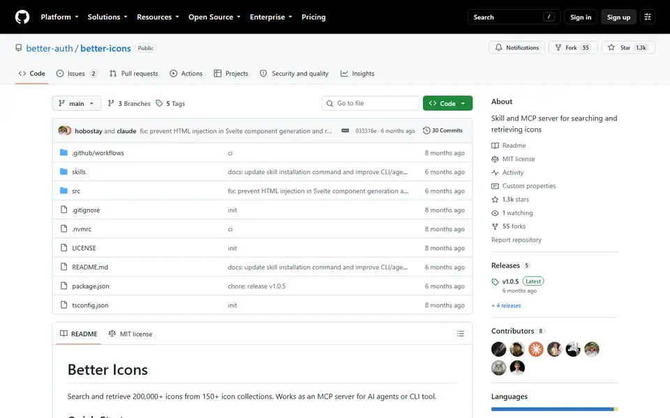Switch to the Insights tab

(357, 73)
